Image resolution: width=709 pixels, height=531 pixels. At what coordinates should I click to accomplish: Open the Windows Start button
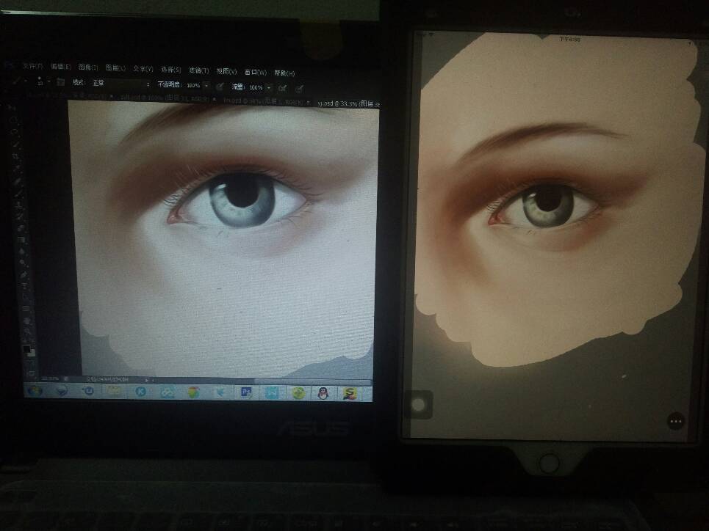point(35,391)
